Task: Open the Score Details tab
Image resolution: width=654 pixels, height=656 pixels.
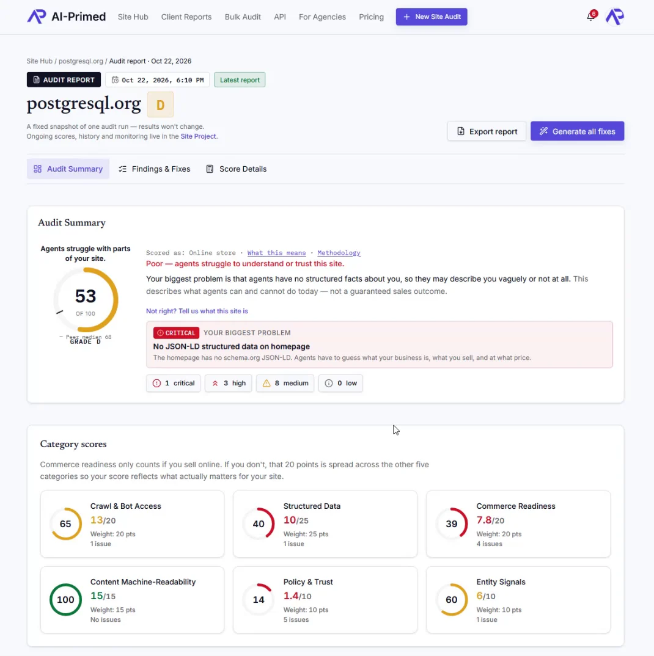Action: pos(237,169)
